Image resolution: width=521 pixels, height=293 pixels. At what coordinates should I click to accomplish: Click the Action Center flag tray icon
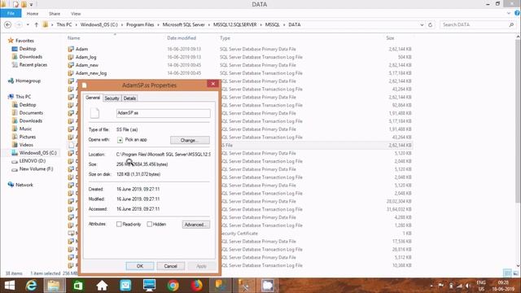pos(441,286)
